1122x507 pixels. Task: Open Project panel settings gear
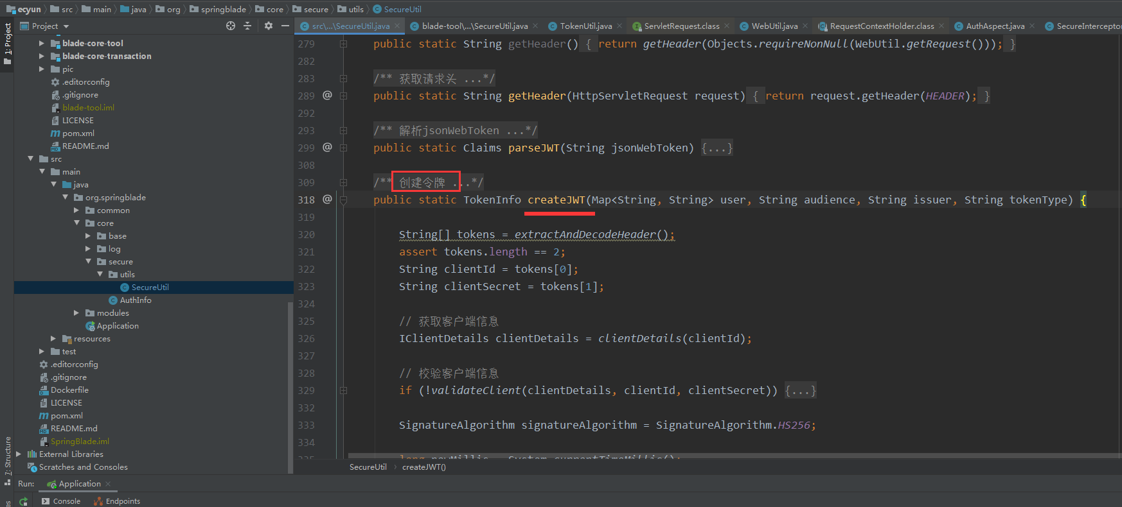[269, 26]
